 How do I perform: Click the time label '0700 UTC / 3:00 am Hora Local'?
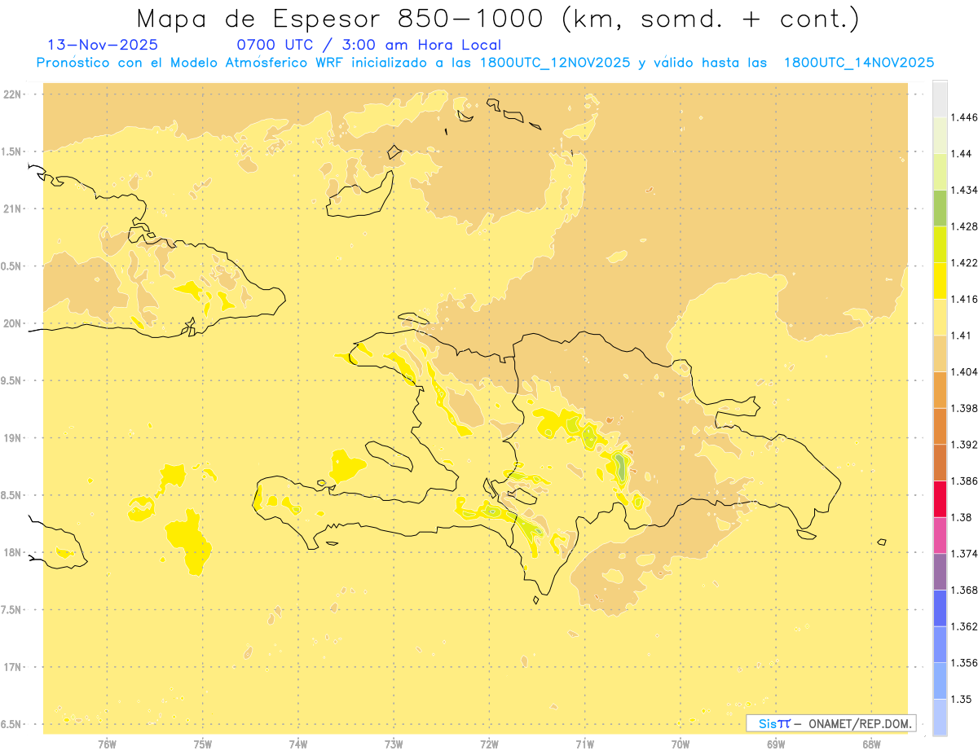click(x=368, y=45)
